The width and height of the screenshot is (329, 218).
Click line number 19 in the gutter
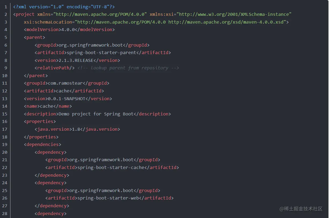[5, 144]
